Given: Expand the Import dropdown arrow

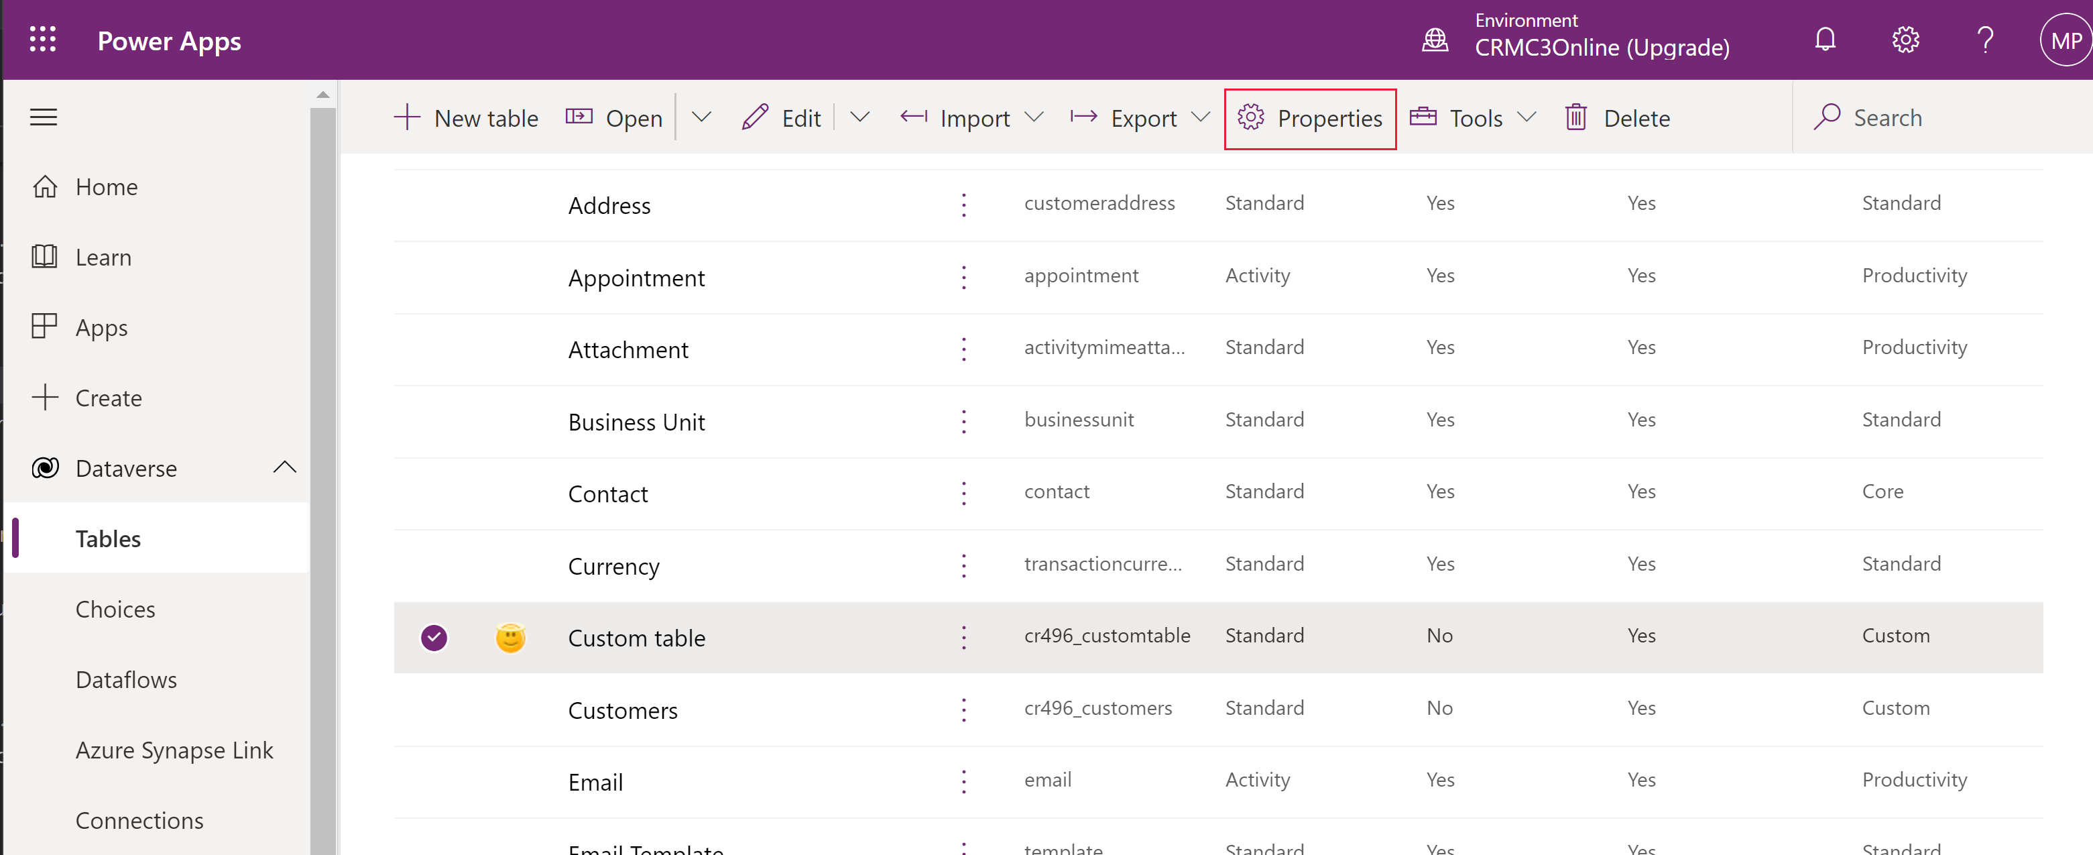Looking at the screenshot, I should pyautogui.click(x=1040, y=117).
